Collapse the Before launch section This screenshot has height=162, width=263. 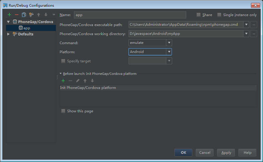61,73
